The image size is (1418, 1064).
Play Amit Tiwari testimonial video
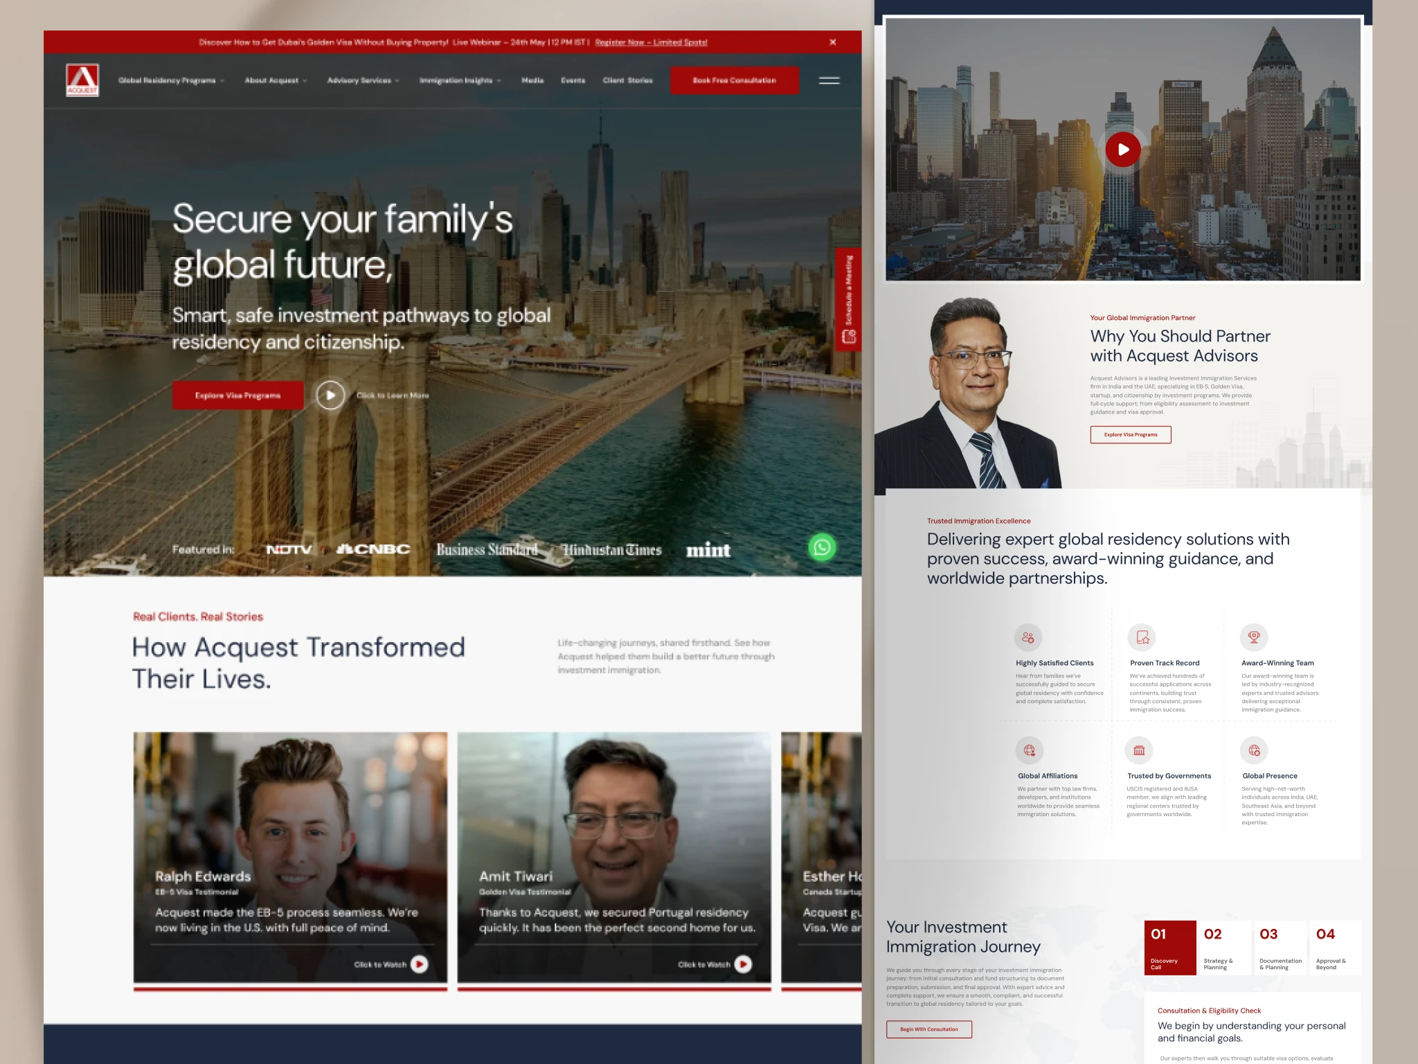click(x=743, y=964)
